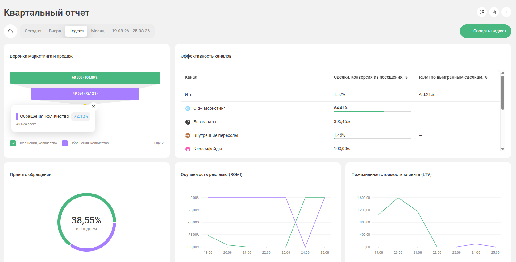
Task: Click the purple 49 624 funnel bar
Action: 85,94
